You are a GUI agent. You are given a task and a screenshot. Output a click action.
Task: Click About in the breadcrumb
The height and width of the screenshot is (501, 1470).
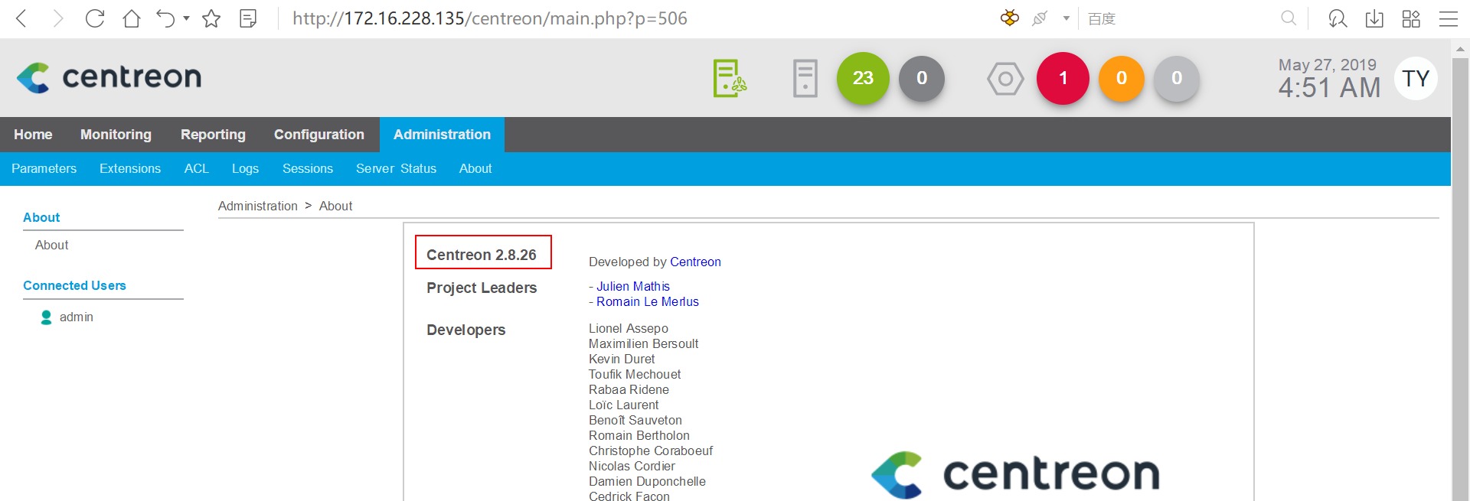click(x=335, y=206)
